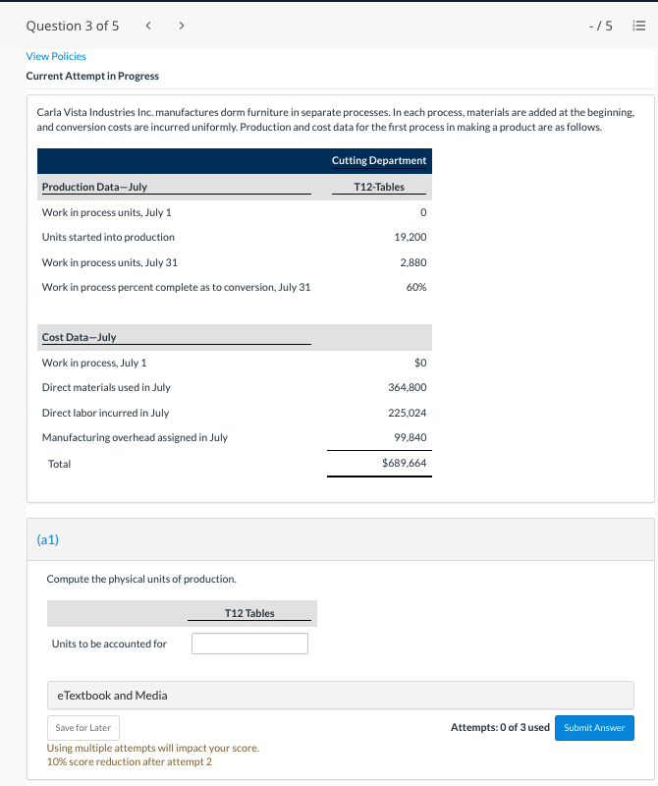
Task: Click the Cutting Department table header
Action: (x=379, y=160)
